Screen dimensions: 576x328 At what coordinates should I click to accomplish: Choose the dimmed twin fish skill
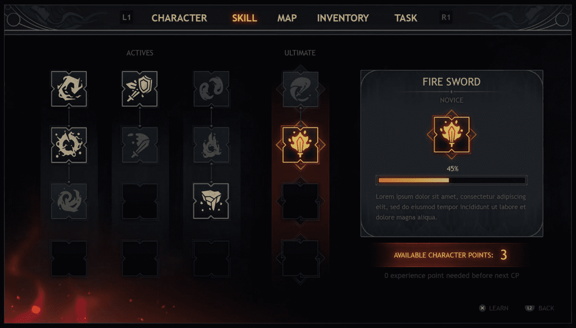coord(211,89)
